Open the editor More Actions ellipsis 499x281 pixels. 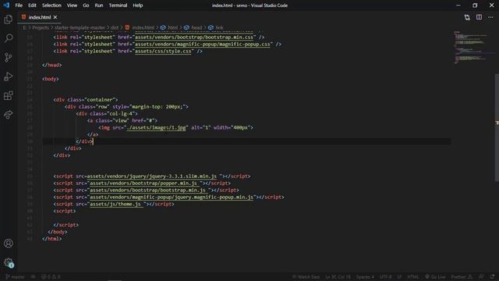tap(490, 17)
